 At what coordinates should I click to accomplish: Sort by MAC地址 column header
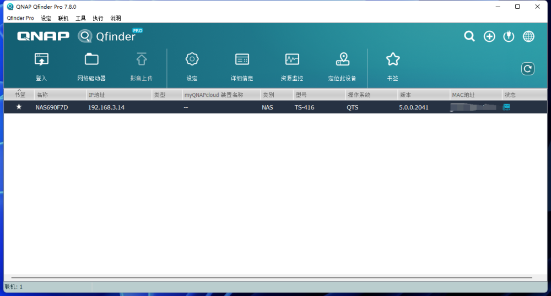pyautogui.click(x=476, y=95)
